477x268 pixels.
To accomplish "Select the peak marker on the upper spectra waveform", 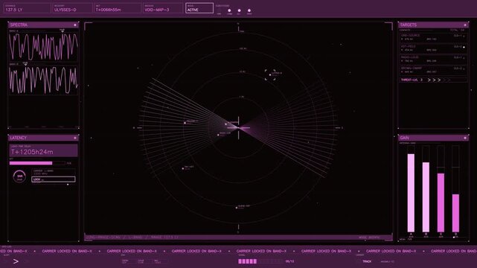I will 63,31.
